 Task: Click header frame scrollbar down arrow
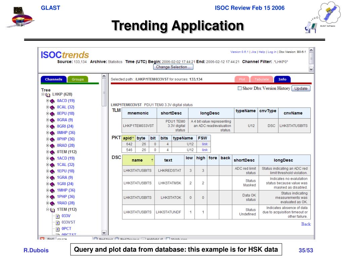(311, 69)
